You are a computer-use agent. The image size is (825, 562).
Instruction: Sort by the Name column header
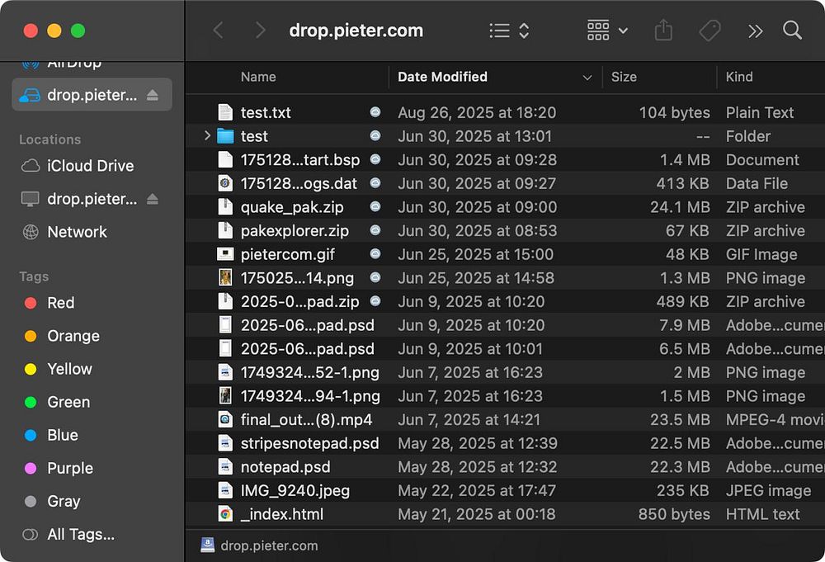pos(258,77)
